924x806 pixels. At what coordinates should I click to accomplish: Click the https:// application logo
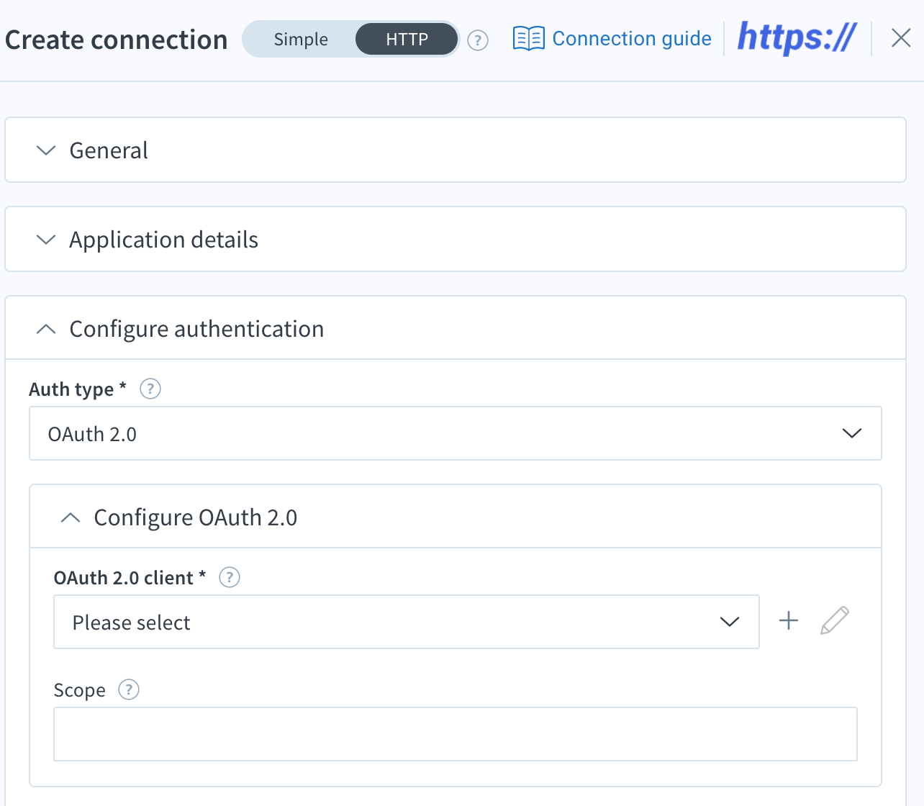797,37
